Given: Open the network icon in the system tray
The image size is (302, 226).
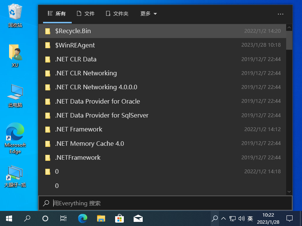Looking at the screenshot, I should tap(233, 218).
